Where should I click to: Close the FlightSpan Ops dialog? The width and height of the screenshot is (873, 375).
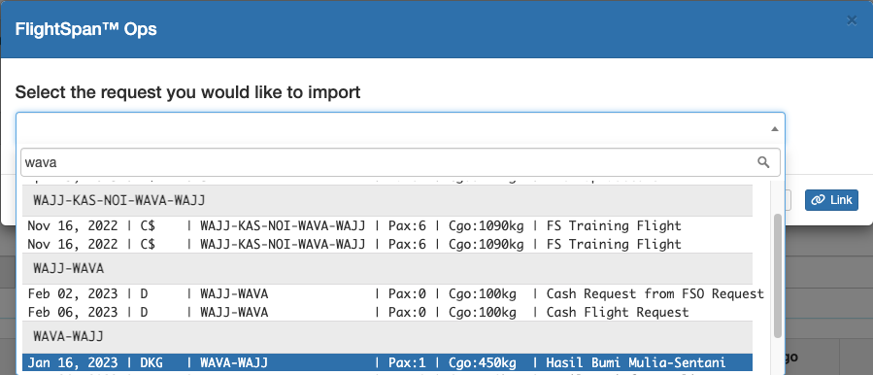(x=852, y=20)
